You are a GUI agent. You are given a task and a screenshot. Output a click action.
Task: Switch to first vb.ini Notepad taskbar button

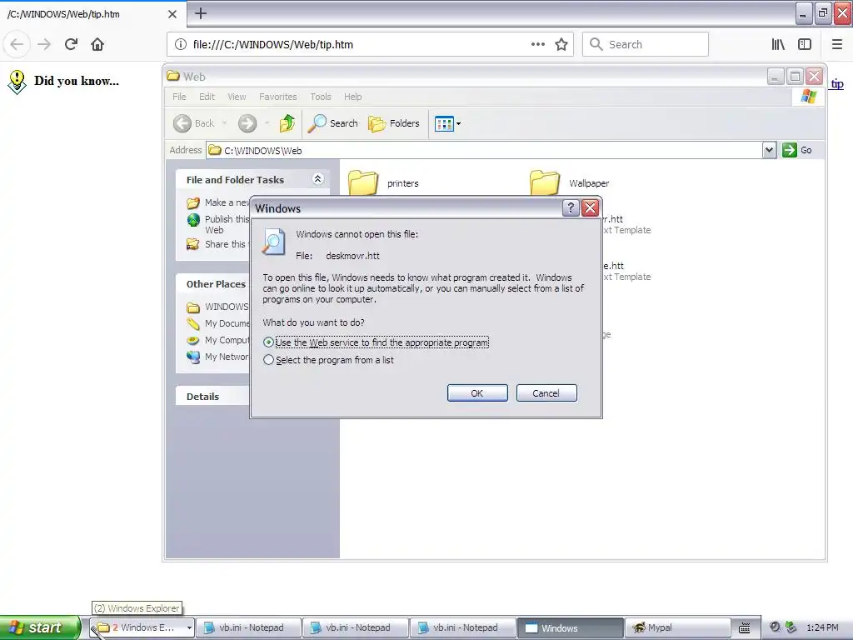pyautogui.click(x=247, y=627)
